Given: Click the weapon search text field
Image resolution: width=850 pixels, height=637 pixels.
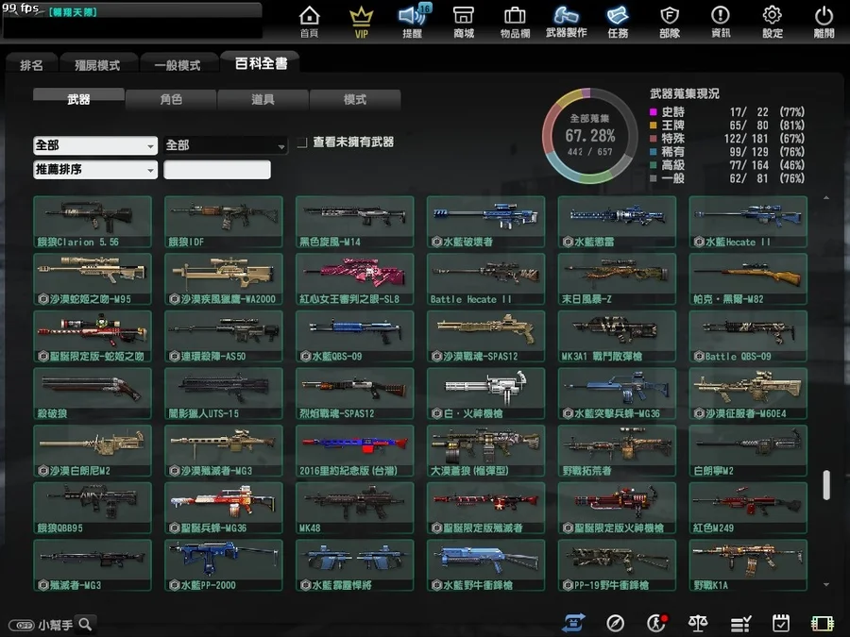Looking at the screenshot, I should pos(217,170).
